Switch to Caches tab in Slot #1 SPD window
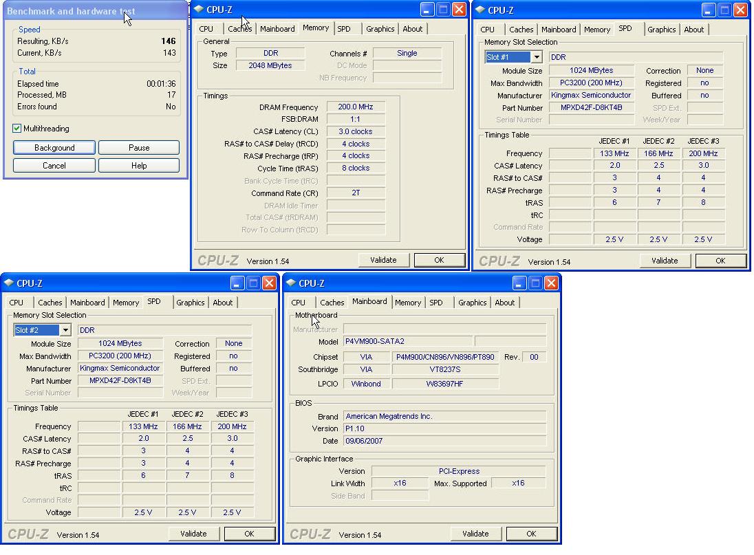Screen dimensions: 754x555 point(521,30)
